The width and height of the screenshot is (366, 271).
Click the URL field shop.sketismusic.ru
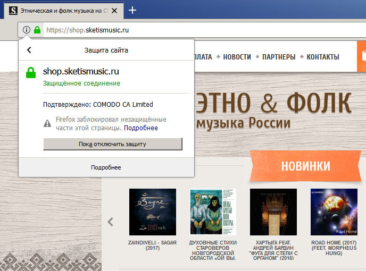point(203,30)
